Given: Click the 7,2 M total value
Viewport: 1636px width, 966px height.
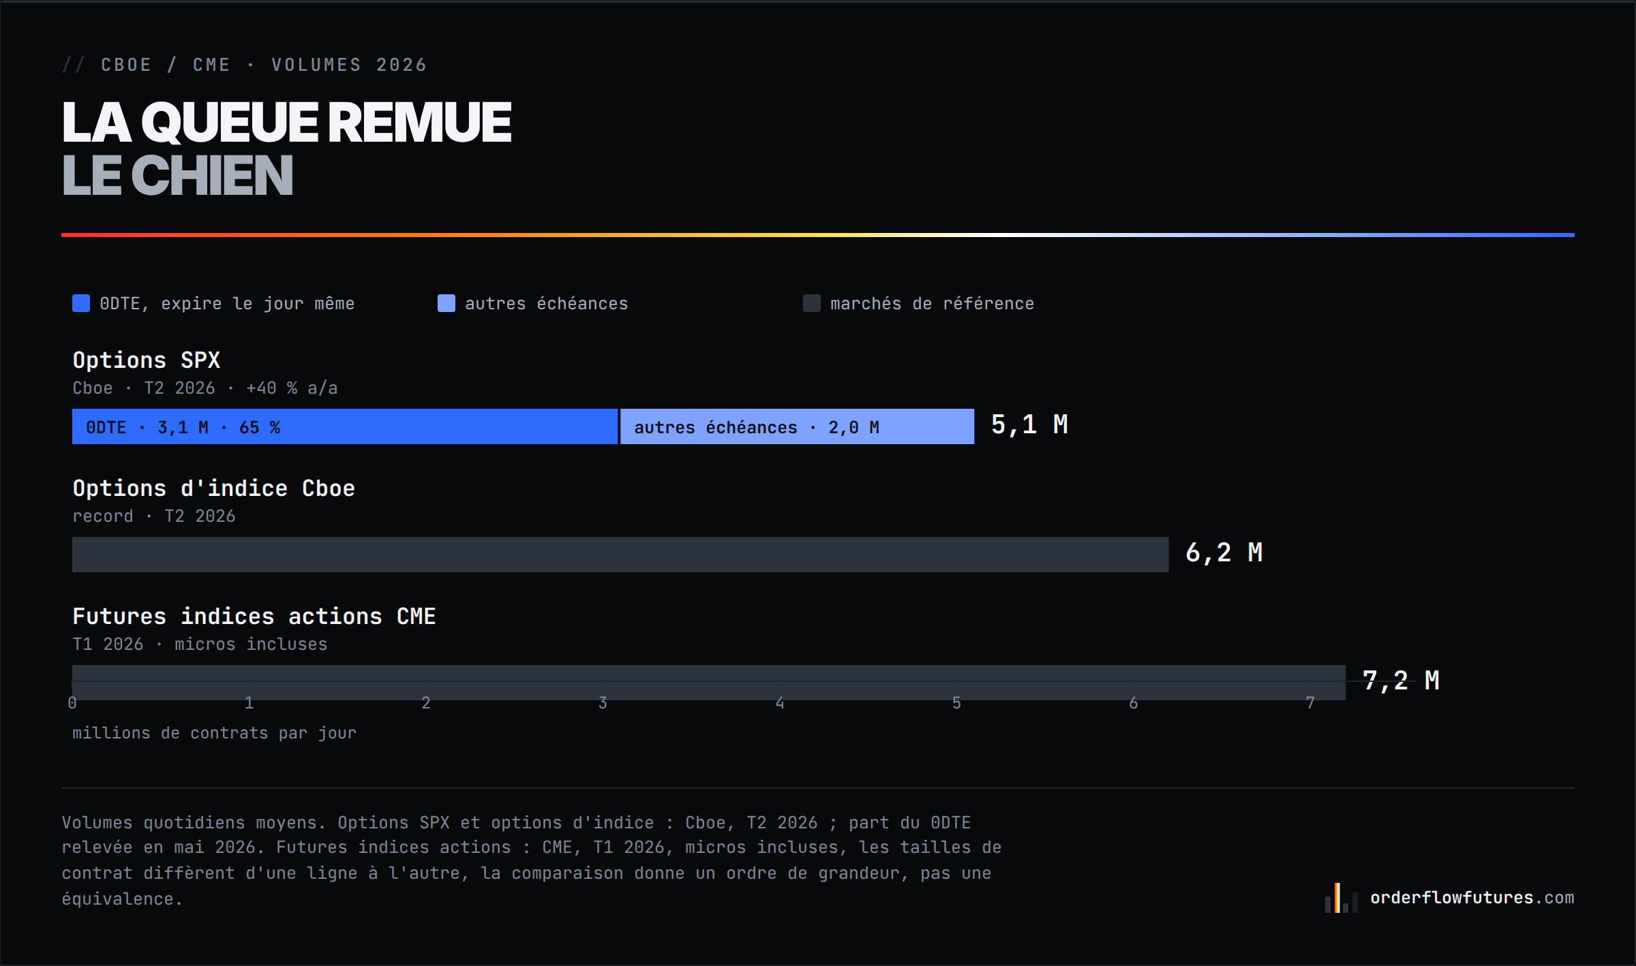Looking at the screenshot, I should [x=1401, y=681].
